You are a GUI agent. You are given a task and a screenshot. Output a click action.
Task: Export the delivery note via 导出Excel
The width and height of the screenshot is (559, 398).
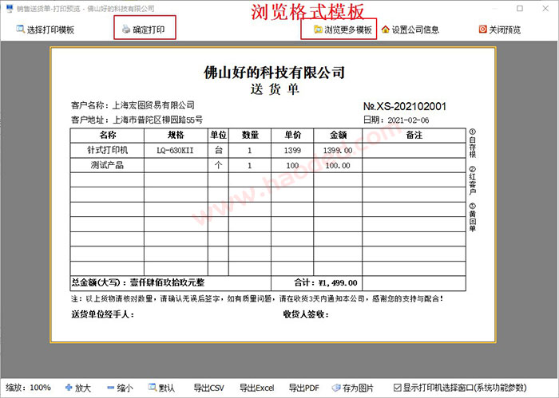point(256,388)
